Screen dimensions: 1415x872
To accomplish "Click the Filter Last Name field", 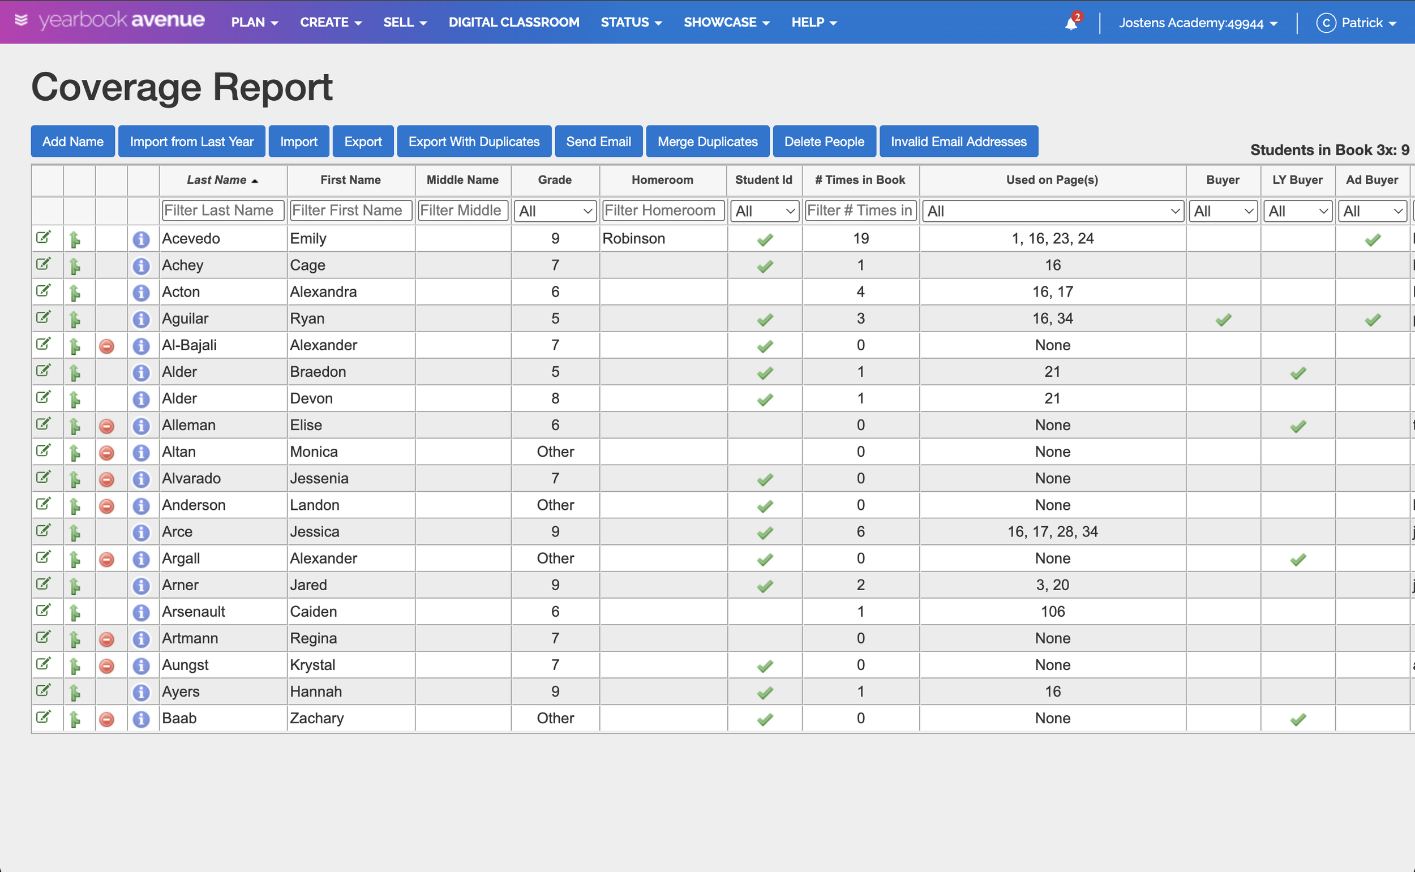I will [x=222, y=211].
